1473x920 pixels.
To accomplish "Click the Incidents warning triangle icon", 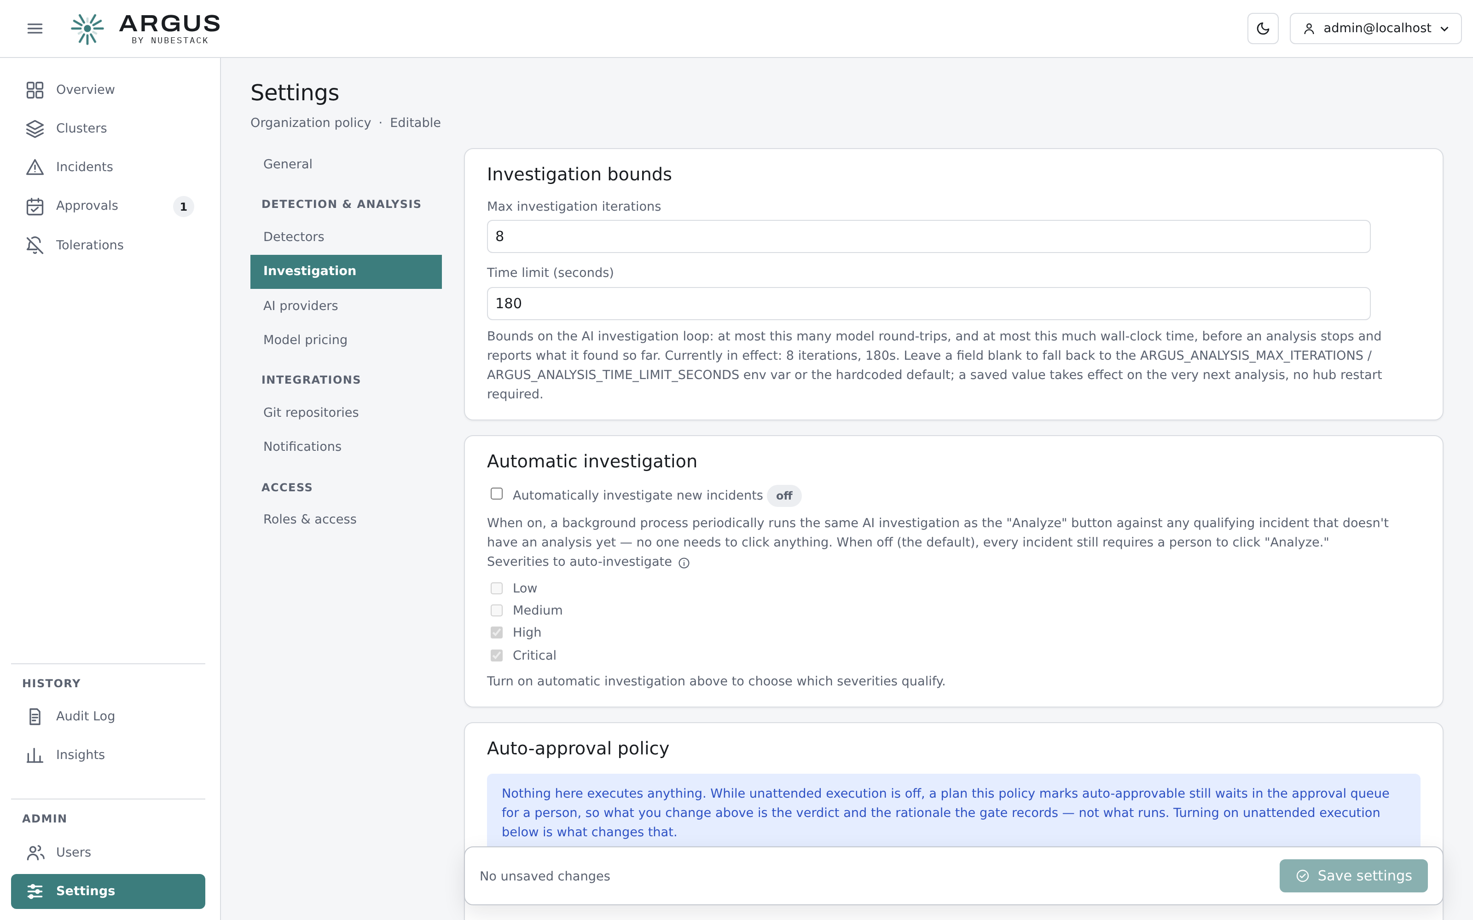I will (x=35, y=167).
